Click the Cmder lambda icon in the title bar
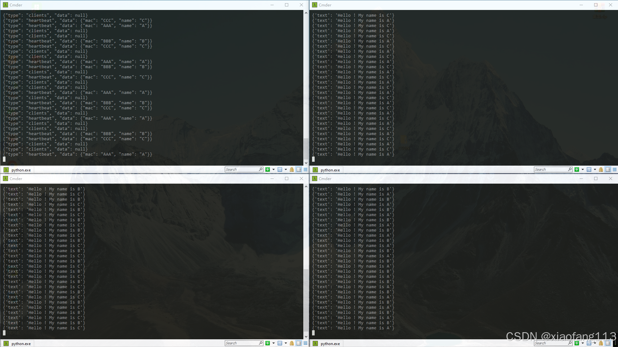 (5, 5)
